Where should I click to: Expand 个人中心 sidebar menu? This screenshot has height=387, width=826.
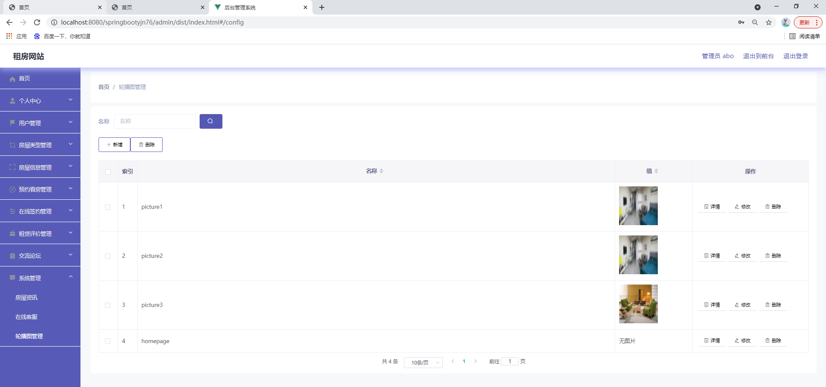pos(40,100)
